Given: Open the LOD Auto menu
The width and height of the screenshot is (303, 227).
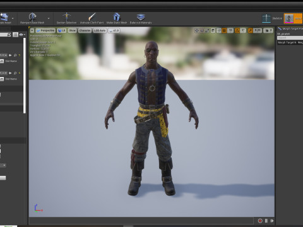Looking at the screenshot, I should click(100, 31).
